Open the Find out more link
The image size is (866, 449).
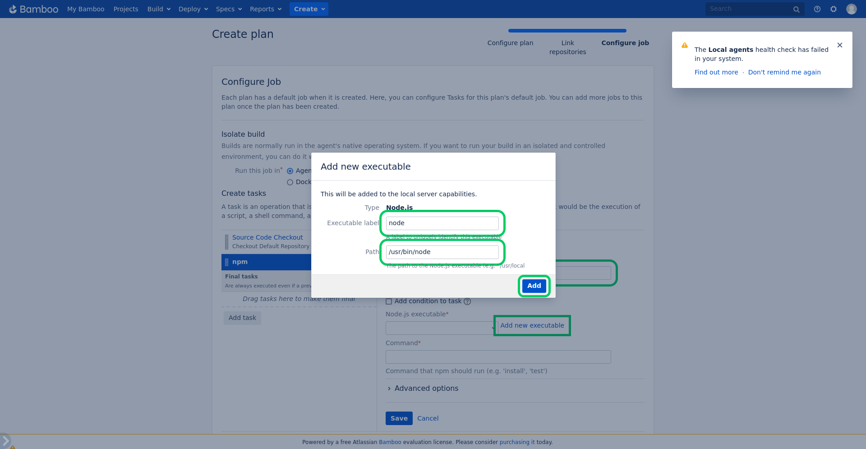tap(716, 72)
